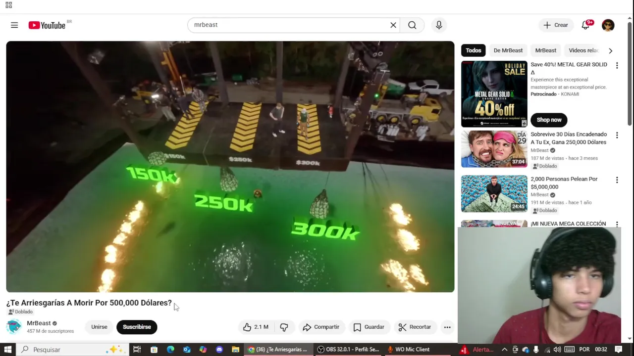Open 2,000 Personas Pelean video thumbnail
The width and height of the screenshot is (634, 356).
[x=494, y=194]
